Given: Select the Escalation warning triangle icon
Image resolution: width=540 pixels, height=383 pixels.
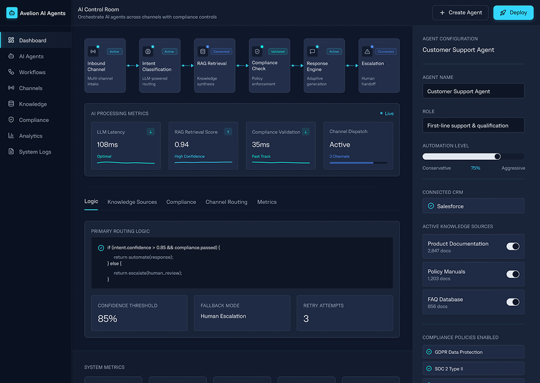Looking at the screenshot, I should click(x=367, y=52).
